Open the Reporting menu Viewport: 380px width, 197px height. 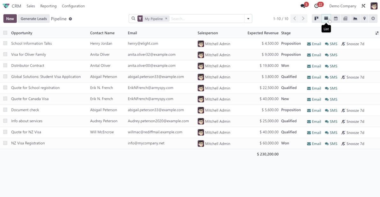(x=48, y=6)
